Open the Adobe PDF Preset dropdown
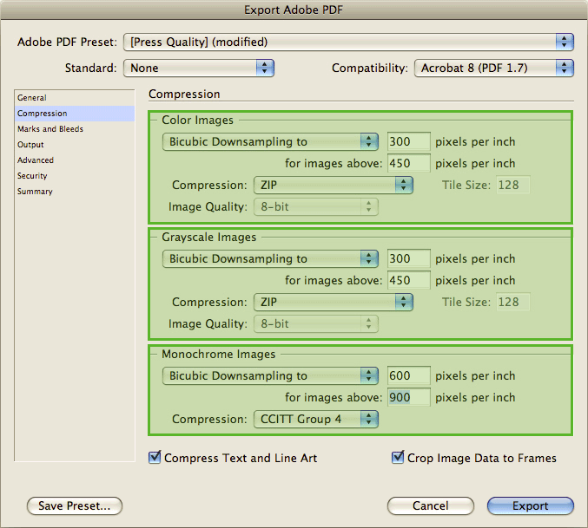Screen dimensions: 588x528 [x=348, y=42]
